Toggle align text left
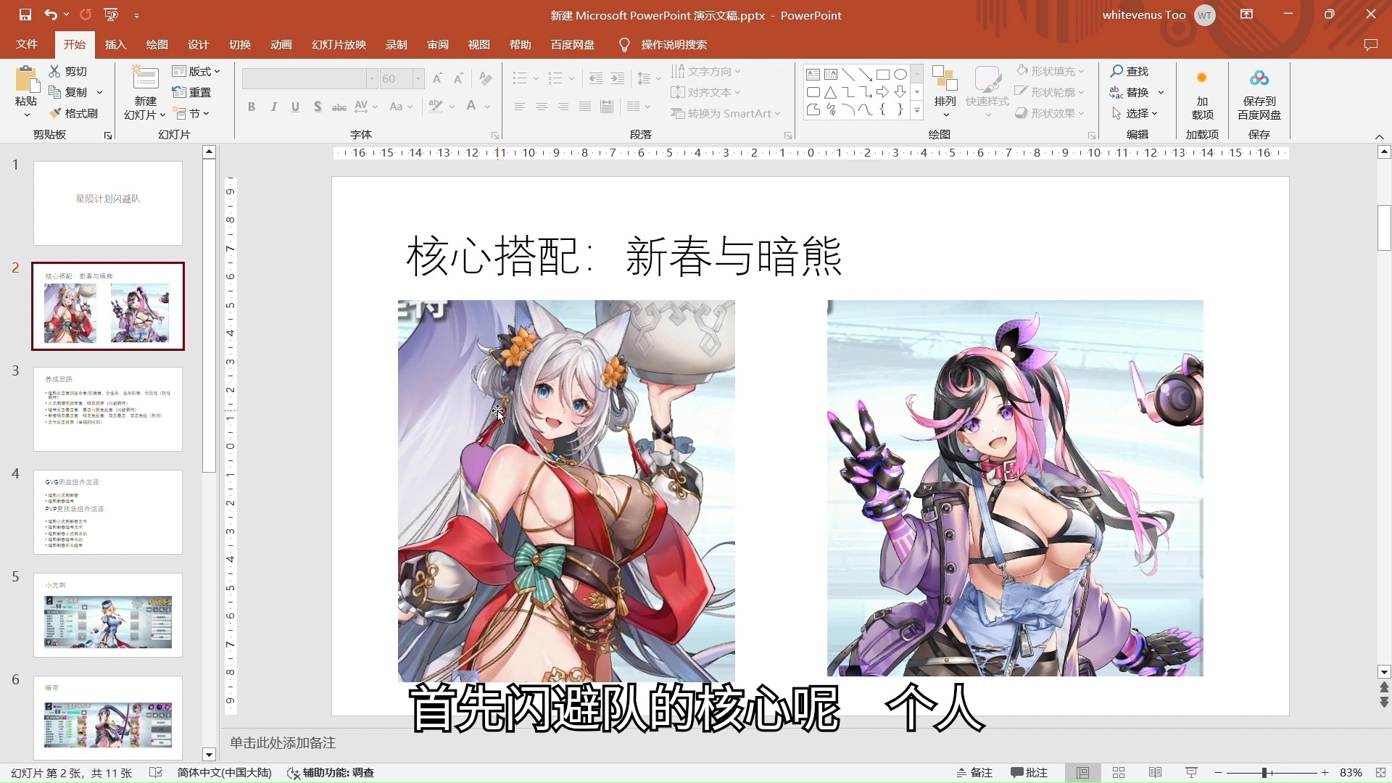Viewport: 1392px width, 783px height. [x=519, y=107]
